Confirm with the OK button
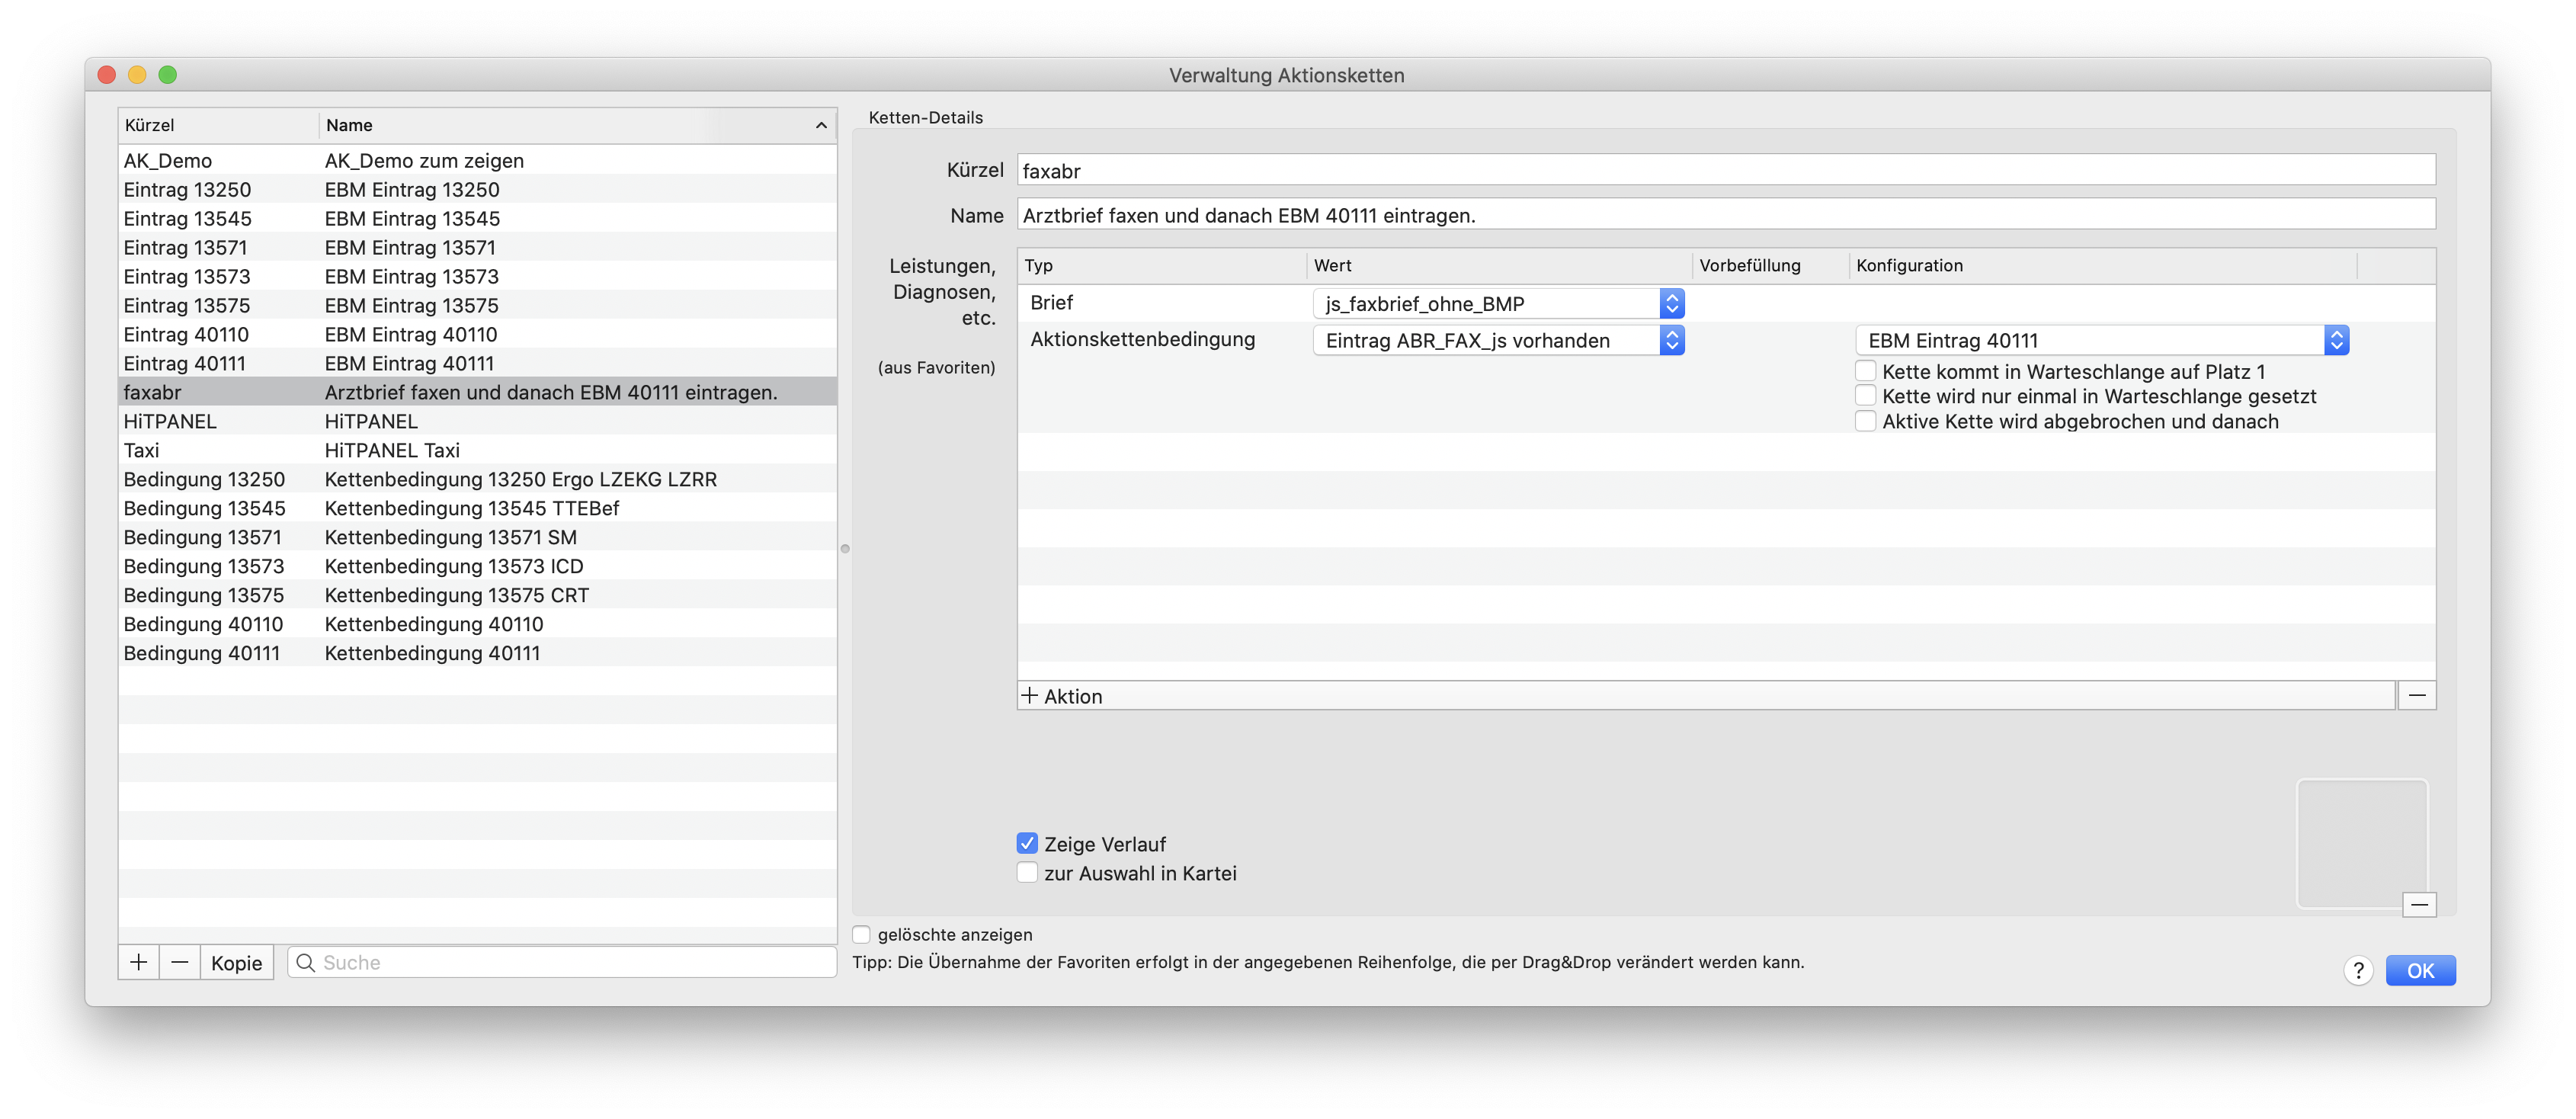 tap(2420, 970)
